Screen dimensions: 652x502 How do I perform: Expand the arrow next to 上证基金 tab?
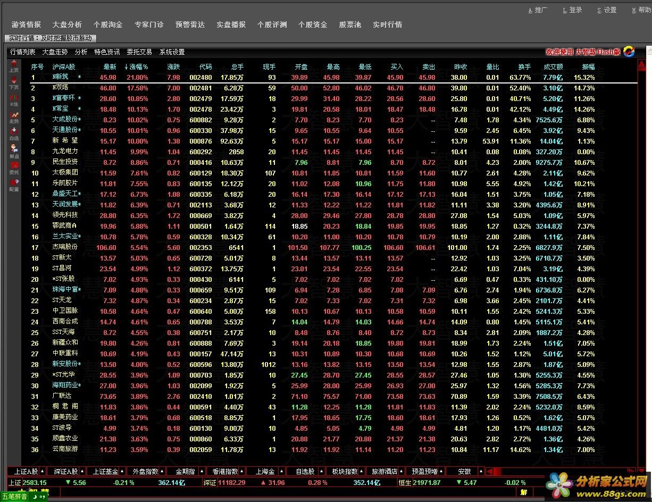pyautogui.click(x=122, y=471)
